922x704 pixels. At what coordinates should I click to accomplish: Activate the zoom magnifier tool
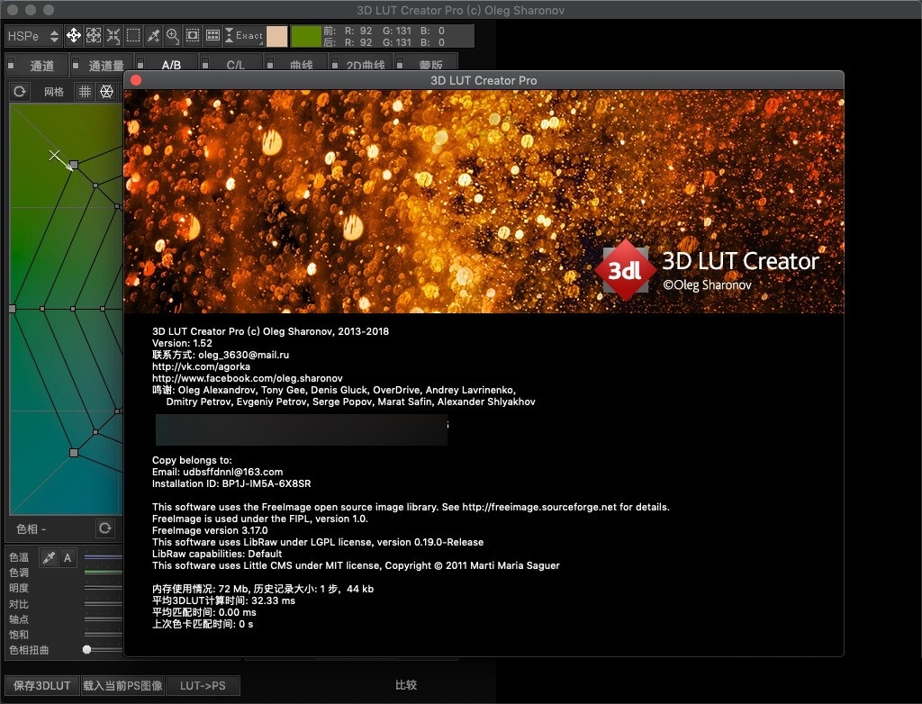pyautogui.click(x=173, y=36)
